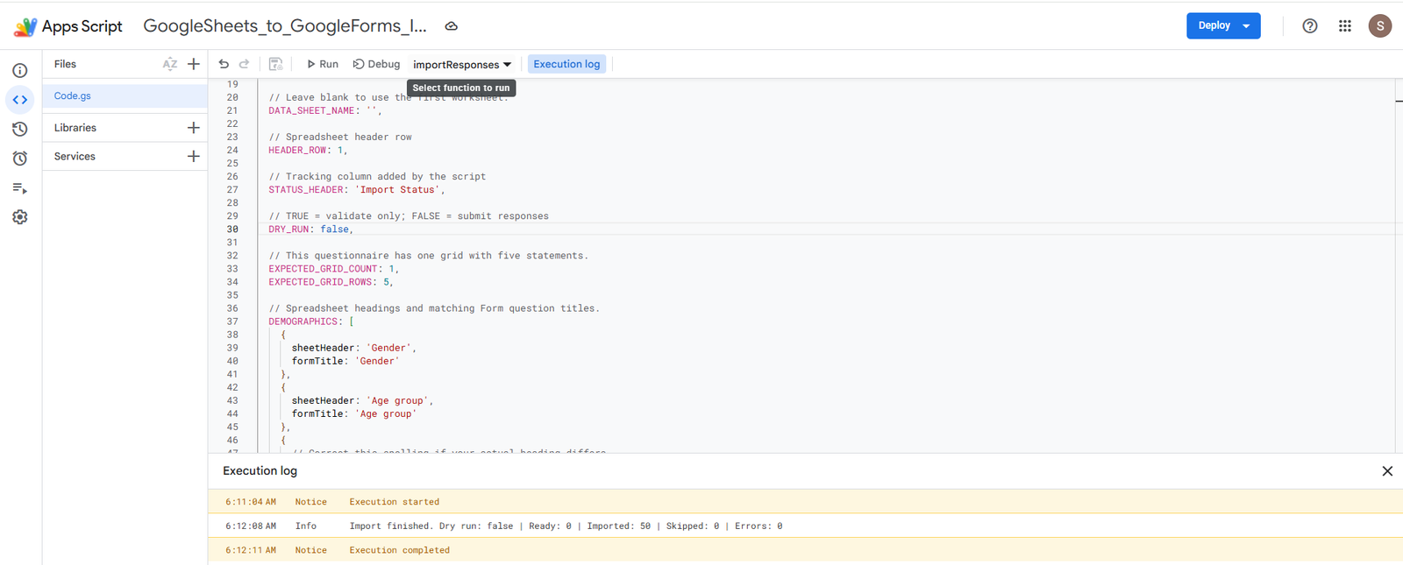
Task: Open the importResponses function dropdown
Action: pos(461,65)
